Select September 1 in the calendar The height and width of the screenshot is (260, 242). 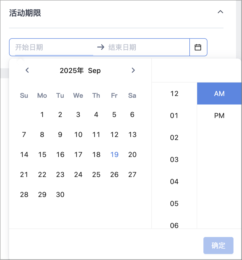coord(42,114)
